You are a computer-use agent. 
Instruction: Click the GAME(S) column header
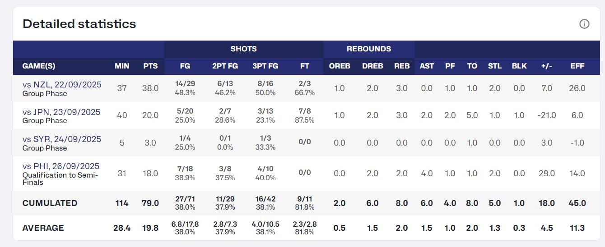tap(39, 66)
